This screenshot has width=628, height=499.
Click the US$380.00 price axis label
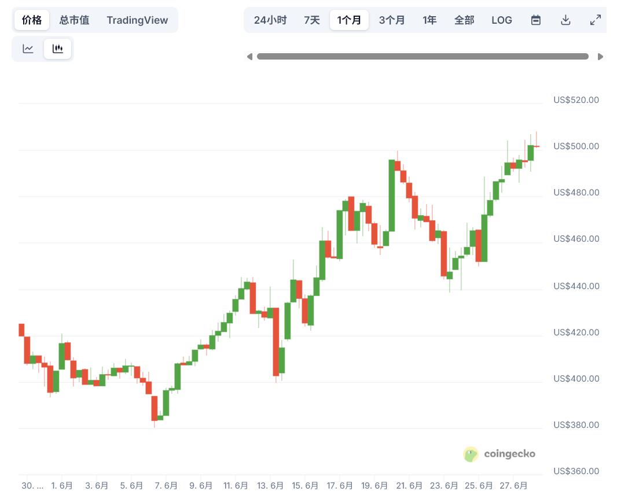coord(576,425)
